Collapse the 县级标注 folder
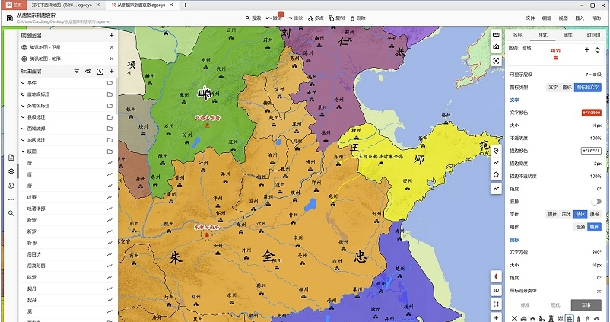 23,117
